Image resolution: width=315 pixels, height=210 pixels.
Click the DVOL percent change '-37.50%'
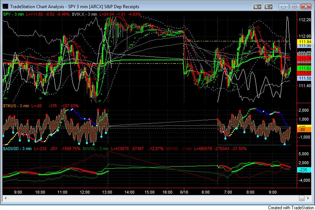[239, 149]
